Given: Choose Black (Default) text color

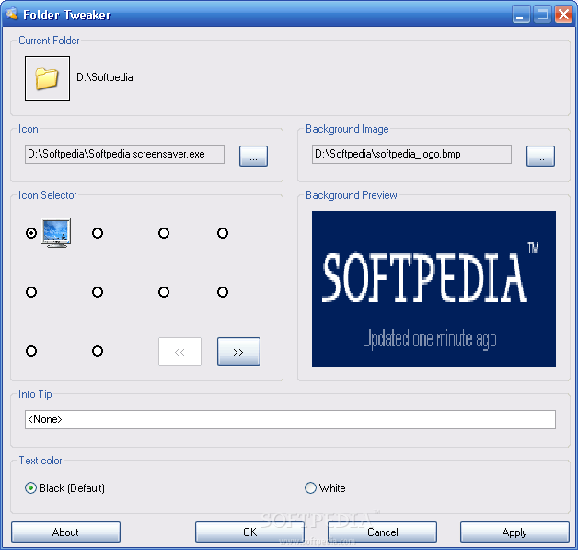Looking at the screenshot, I should 64,488.
